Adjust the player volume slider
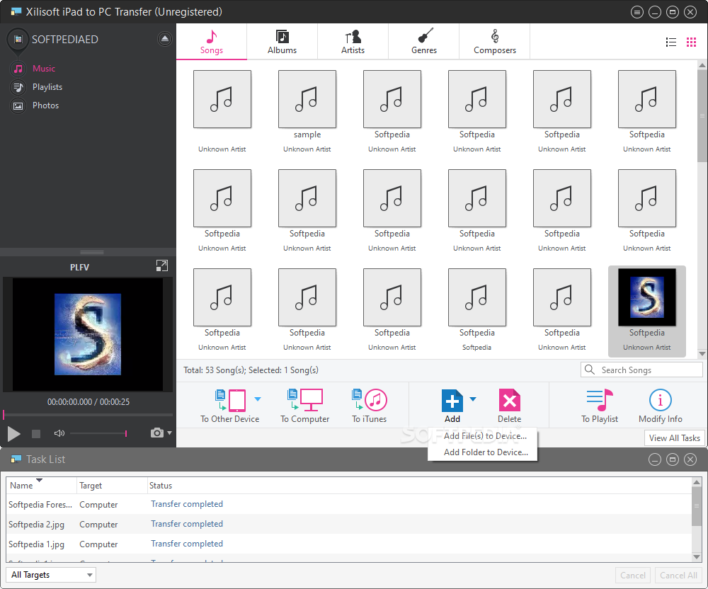 tap(98, 433)
